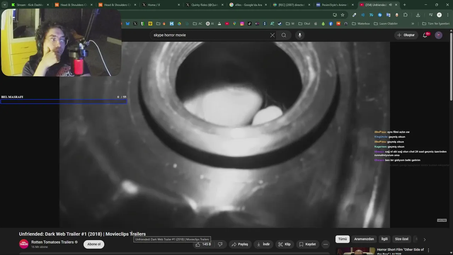Viewport: 453px width, 255px height.
Task: Click the Paylaş share button
Action: click(x=240, y=244)
